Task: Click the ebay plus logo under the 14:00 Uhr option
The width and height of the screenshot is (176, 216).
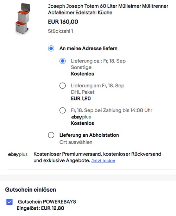Action: (81, 117)
